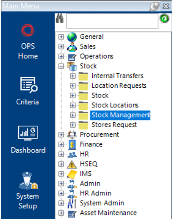
Task: Pin the Main Menu panel
Action: tap(154, 6)
